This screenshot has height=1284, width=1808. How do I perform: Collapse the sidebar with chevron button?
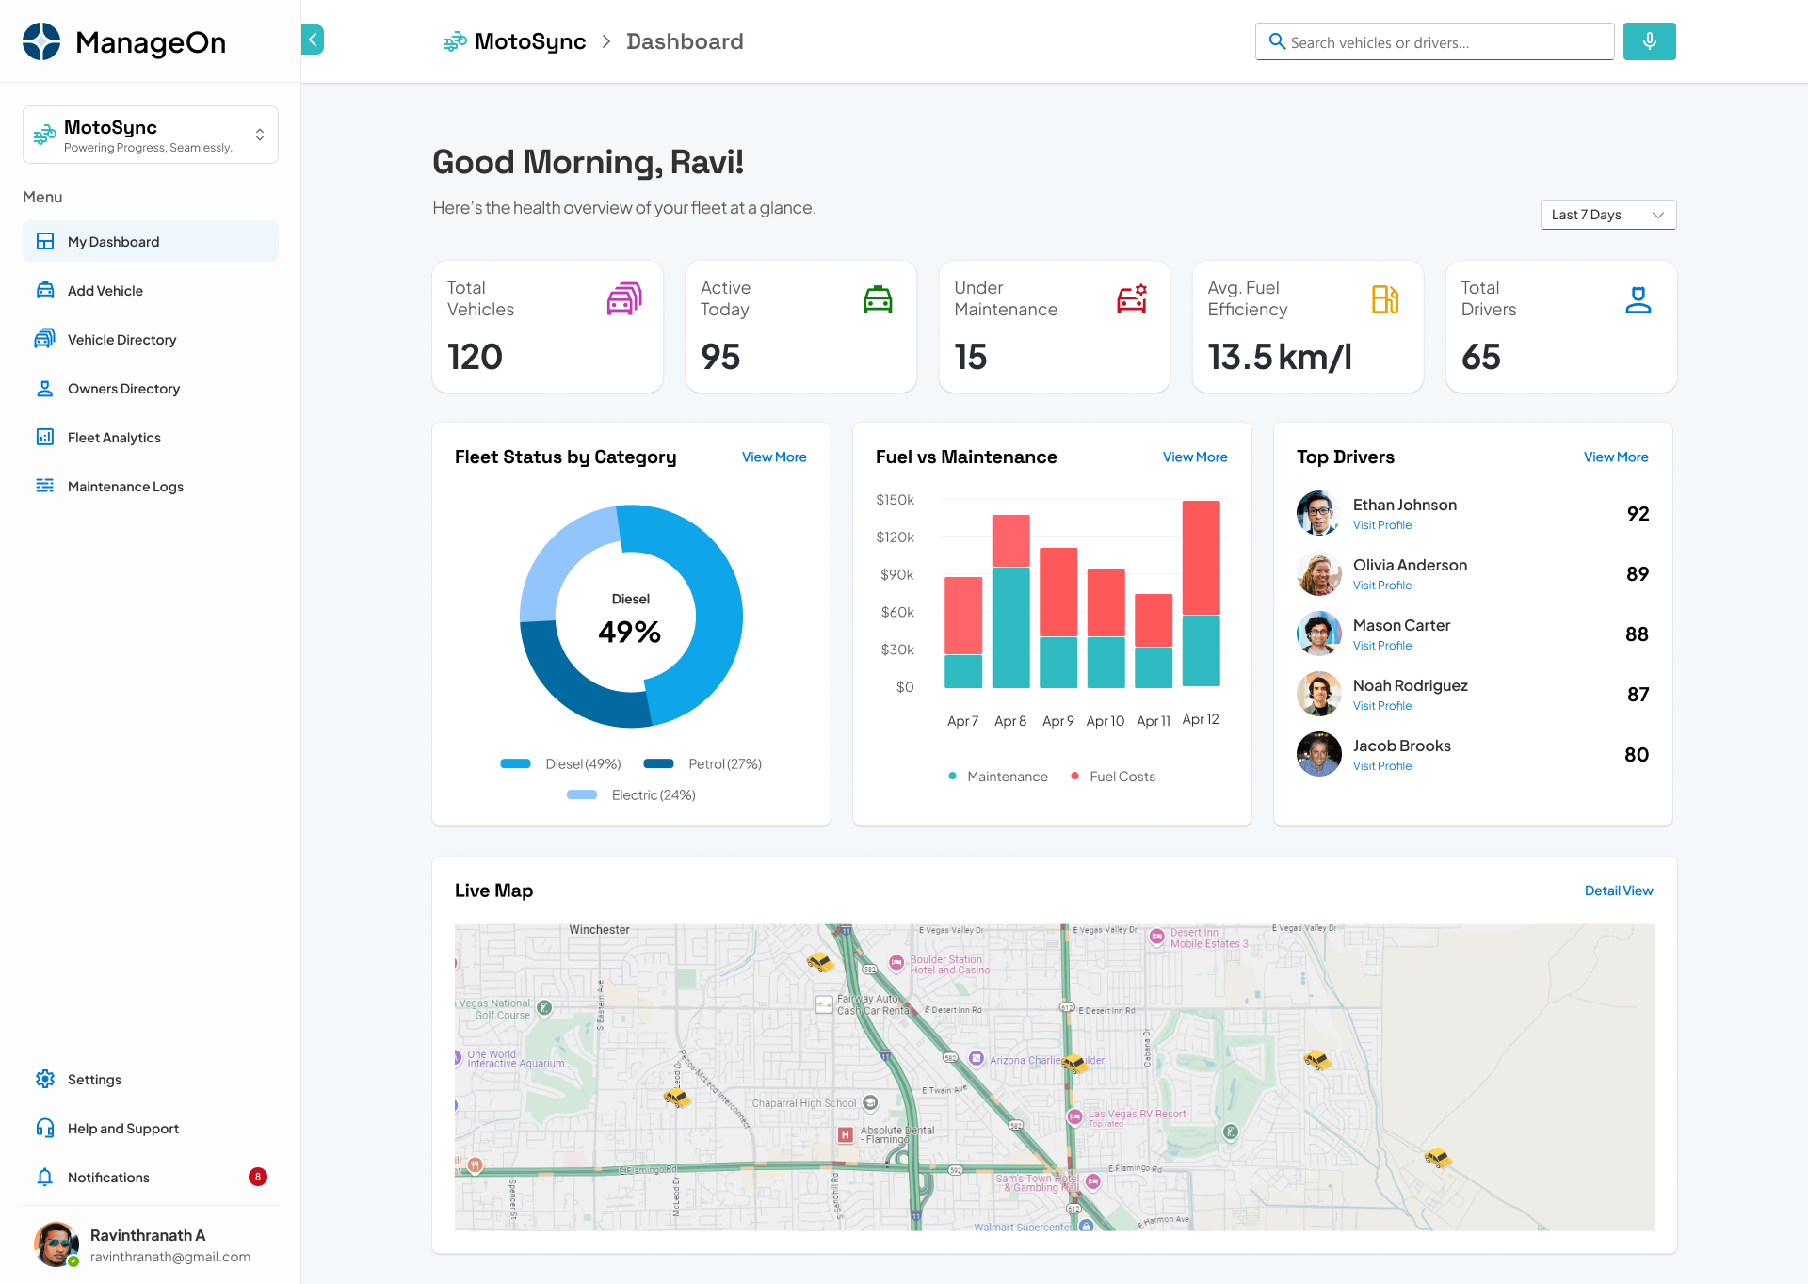point(312,40)
